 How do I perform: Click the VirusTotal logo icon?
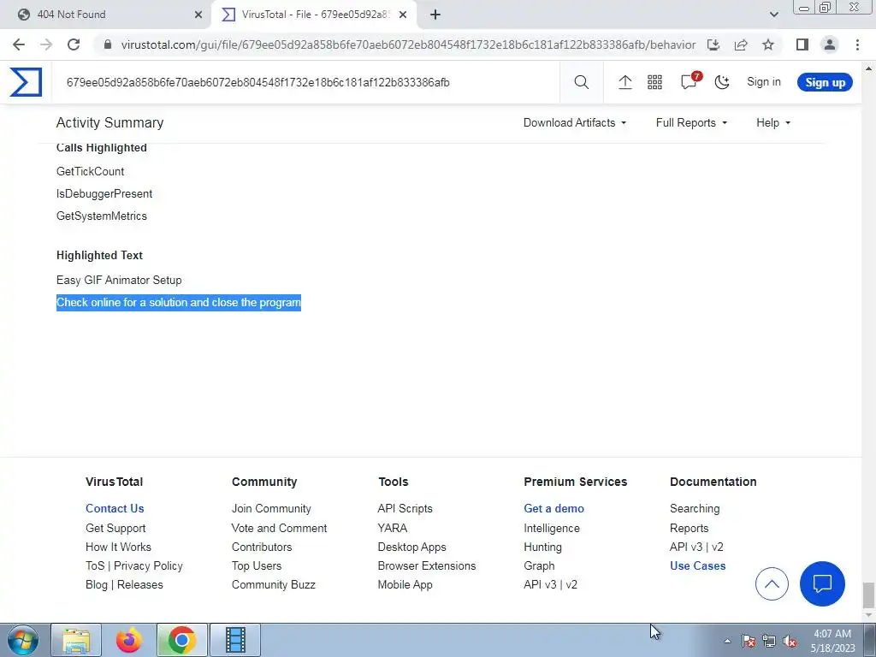(26, 82)
